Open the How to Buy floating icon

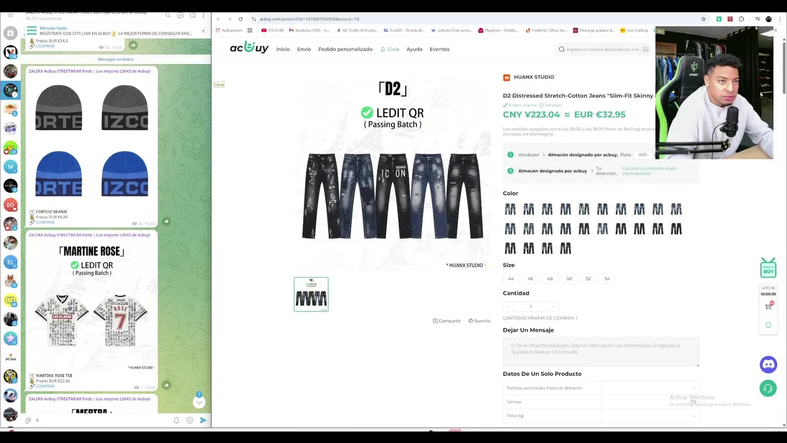pyautogui.click(x=768, y=268)
